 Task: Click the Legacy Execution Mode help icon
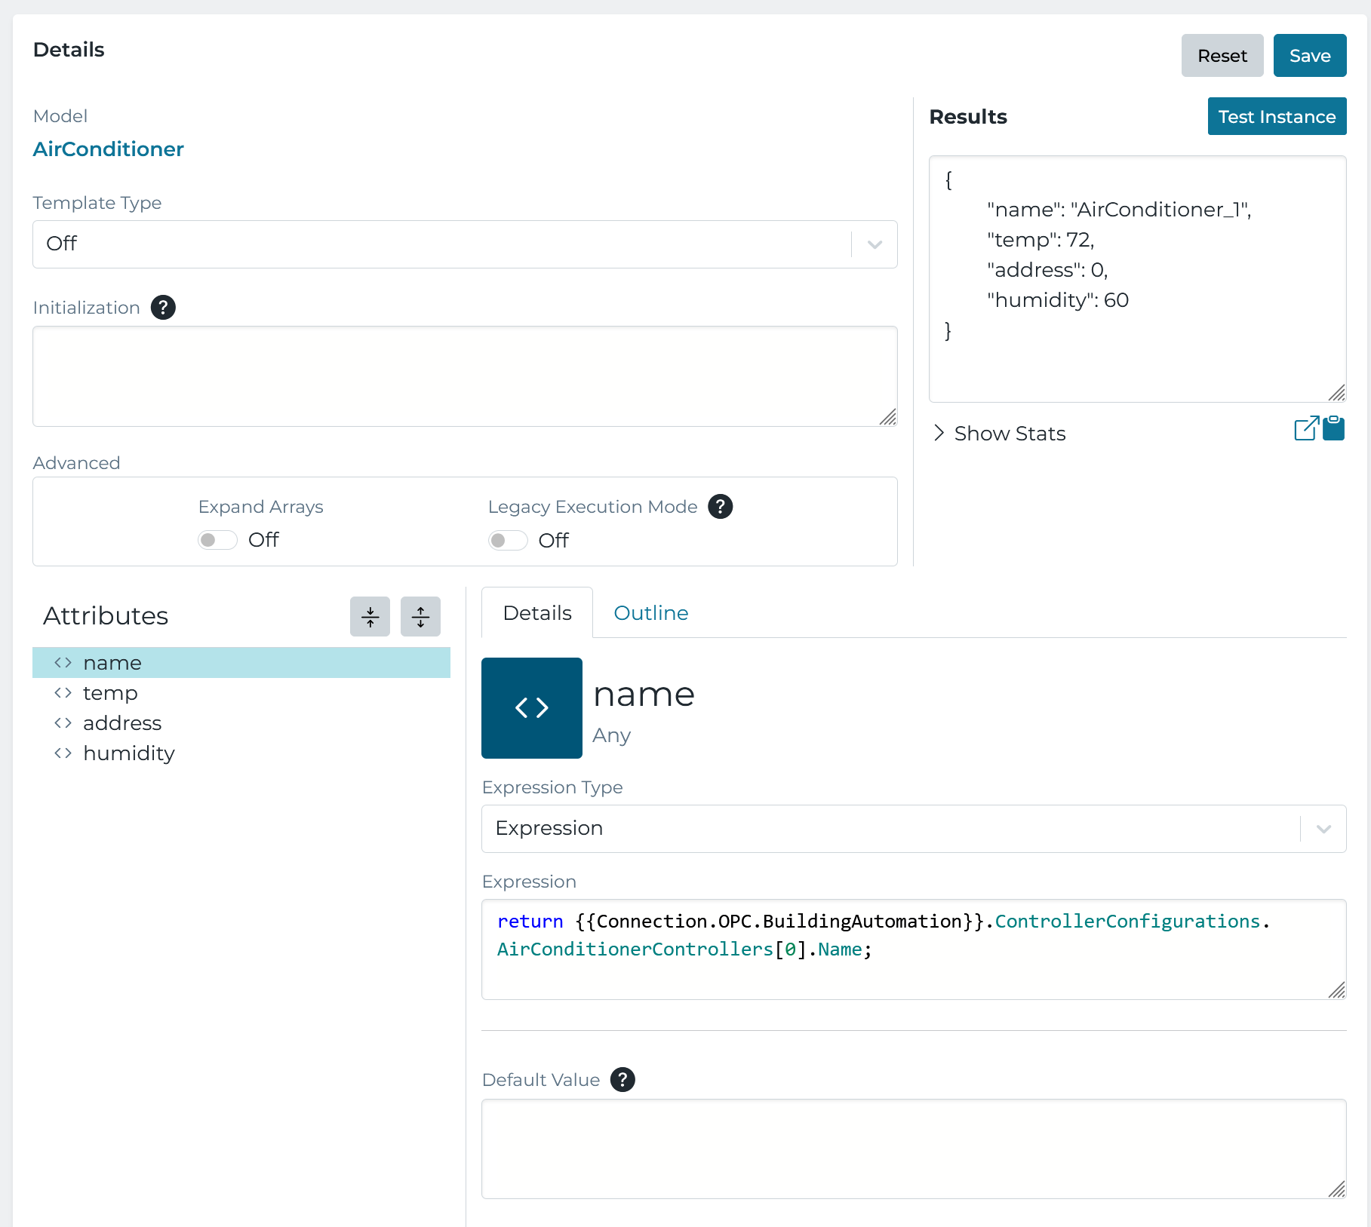coord(721,507)
